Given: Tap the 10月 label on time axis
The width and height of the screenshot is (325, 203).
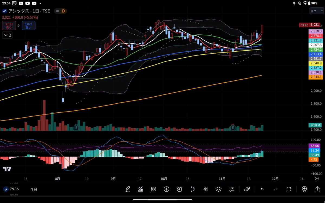Looking at the screenshot, I should (164, 179).
